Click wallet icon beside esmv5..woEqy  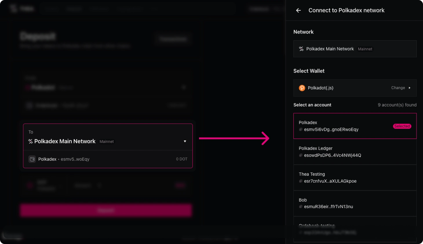pos(32,159)
